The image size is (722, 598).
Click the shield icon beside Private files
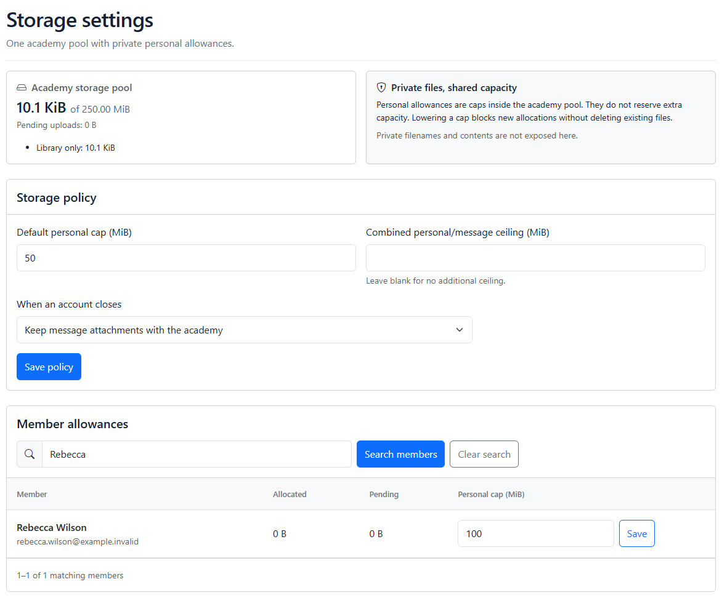381,88
